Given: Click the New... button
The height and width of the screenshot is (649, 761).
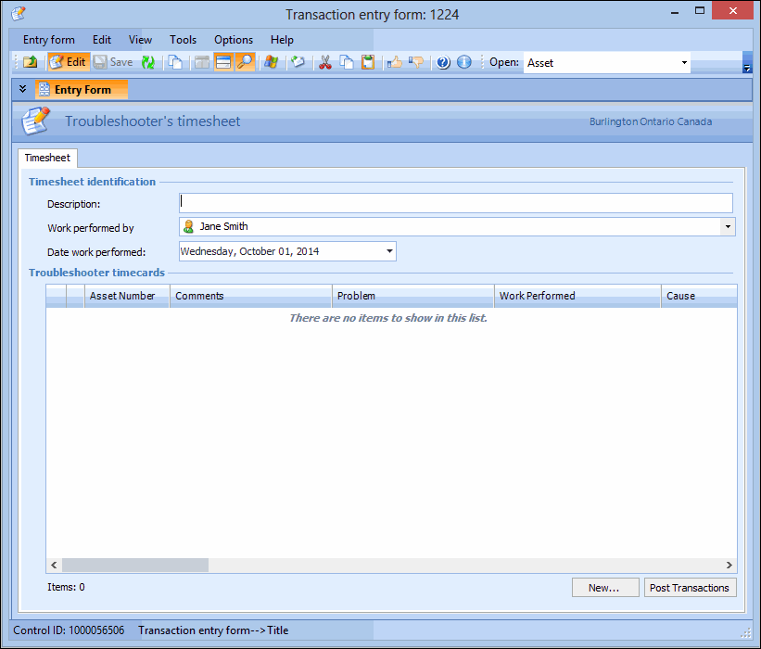Looking at the screenshot, I should (x=604, y=588).
